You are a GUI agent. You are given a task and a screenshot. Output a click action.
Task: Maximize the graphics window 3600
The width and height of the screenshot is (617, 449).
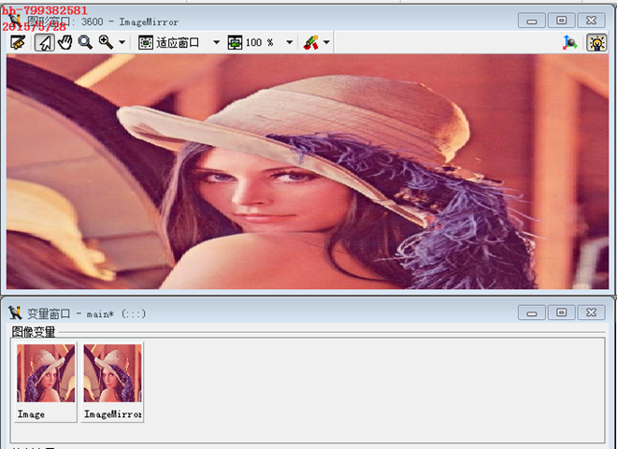click(x=562, y=21)
